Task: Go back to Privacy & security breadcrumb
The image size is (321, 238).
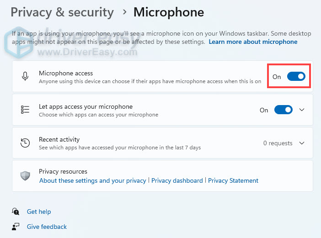Action: pos(62,12)
